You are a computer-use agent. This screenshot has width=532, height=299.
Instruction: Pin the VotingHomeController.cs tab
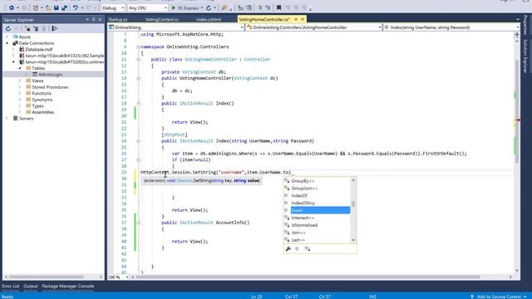296,19
